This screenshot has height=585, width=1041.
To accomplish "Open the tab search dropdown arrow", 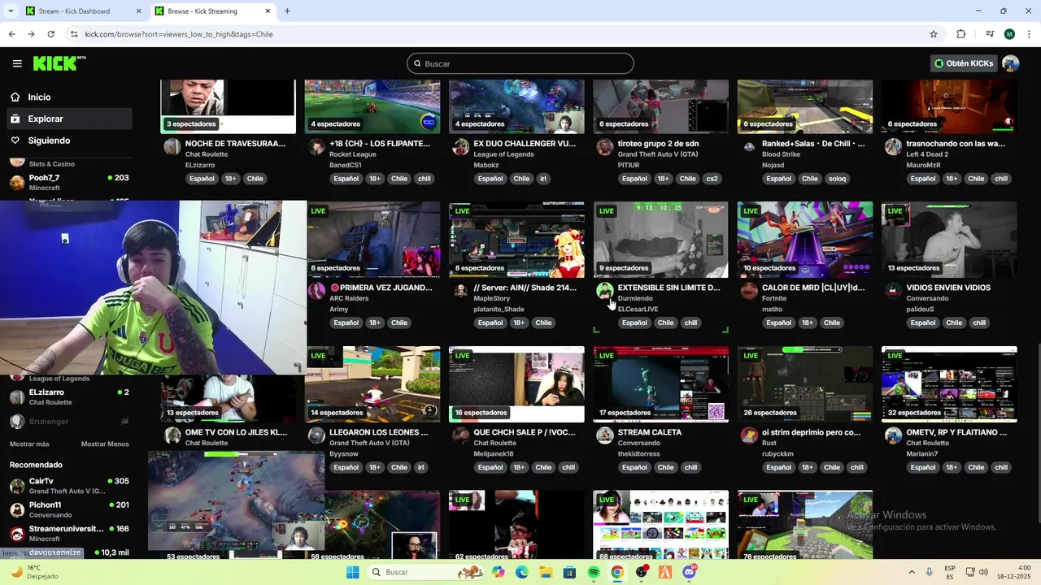I will 11,11.
